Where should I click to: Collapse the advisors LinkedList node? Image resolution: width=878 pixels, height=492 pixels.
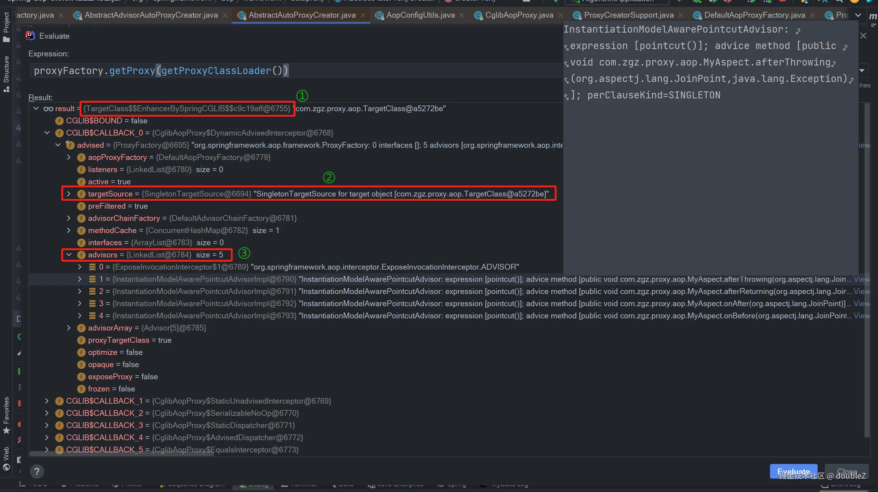[69, 255]
